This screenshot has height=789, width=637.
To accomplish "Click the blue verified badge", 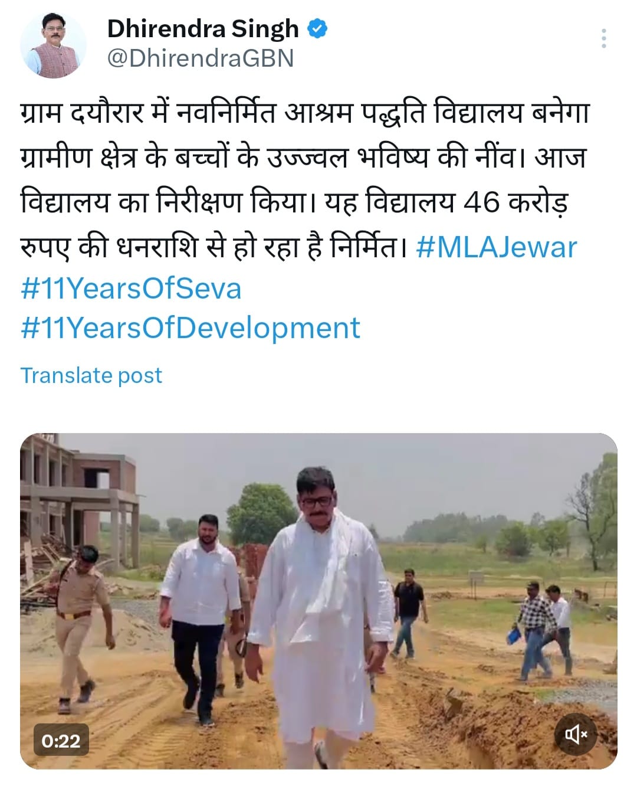I will (318, 28).
